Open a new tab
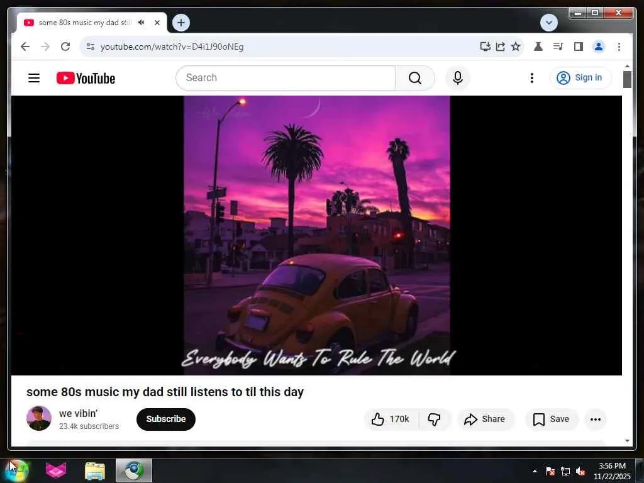Screen dimensions: 644x483 (181, 23)
